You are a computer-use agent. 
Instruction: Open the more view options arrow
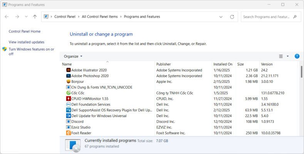(x=288, y=56)
